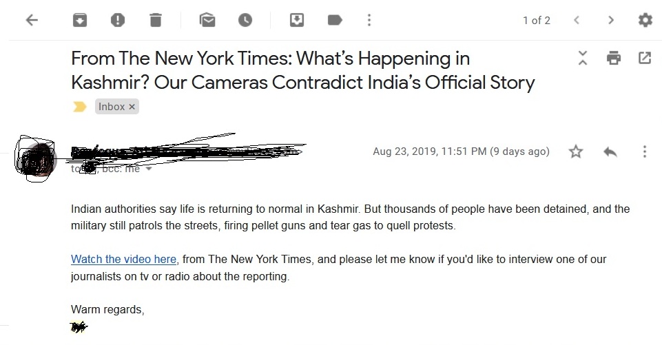
Task: Expand recipient details dropdown arrow
Action: (149, 169)
